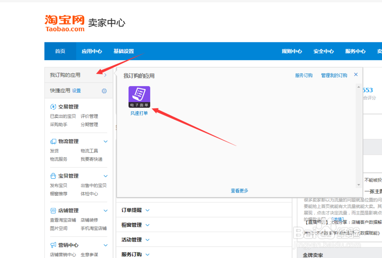Screen dimensions: 382x258
Task: Open 生意参谋
Action: (x=89, y=255)
